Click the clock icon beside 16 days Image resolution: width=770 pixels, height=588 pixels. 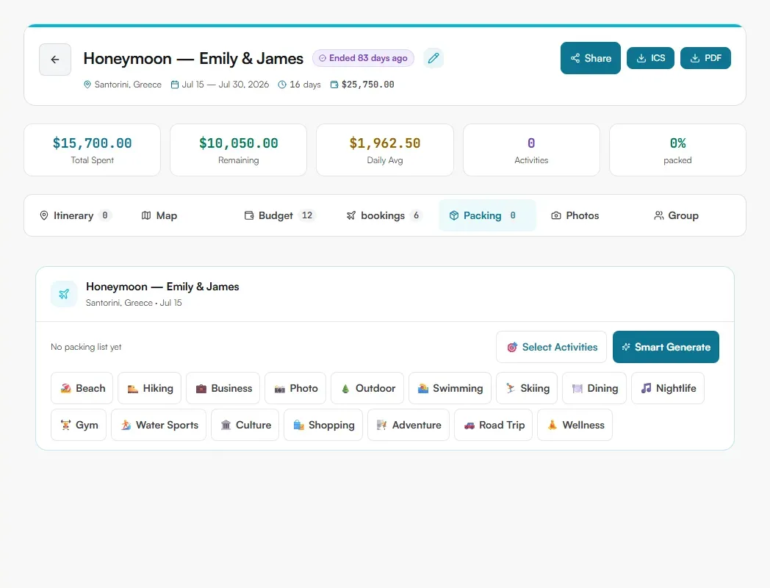(x=282, y=85)
